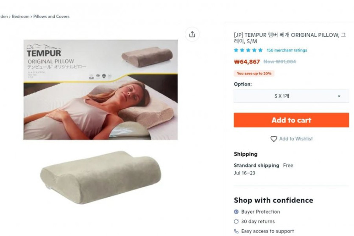Open the Option dropdown arrow
The height and width of the screenshot is (236, 354).
point(339,96)
